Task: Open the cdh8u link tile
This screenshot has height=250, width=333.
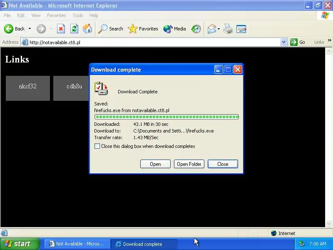Action: click(71, 88)
